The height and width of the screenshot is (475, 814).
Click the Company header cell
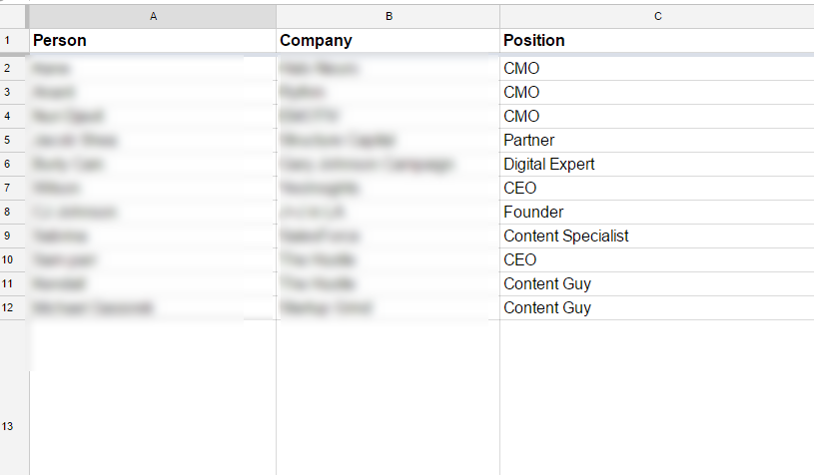tap(389, 41)
